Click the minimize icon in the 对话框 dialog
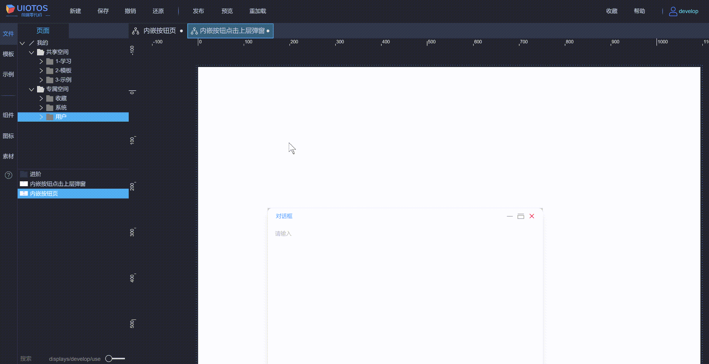709x364 pixels. 509,216
